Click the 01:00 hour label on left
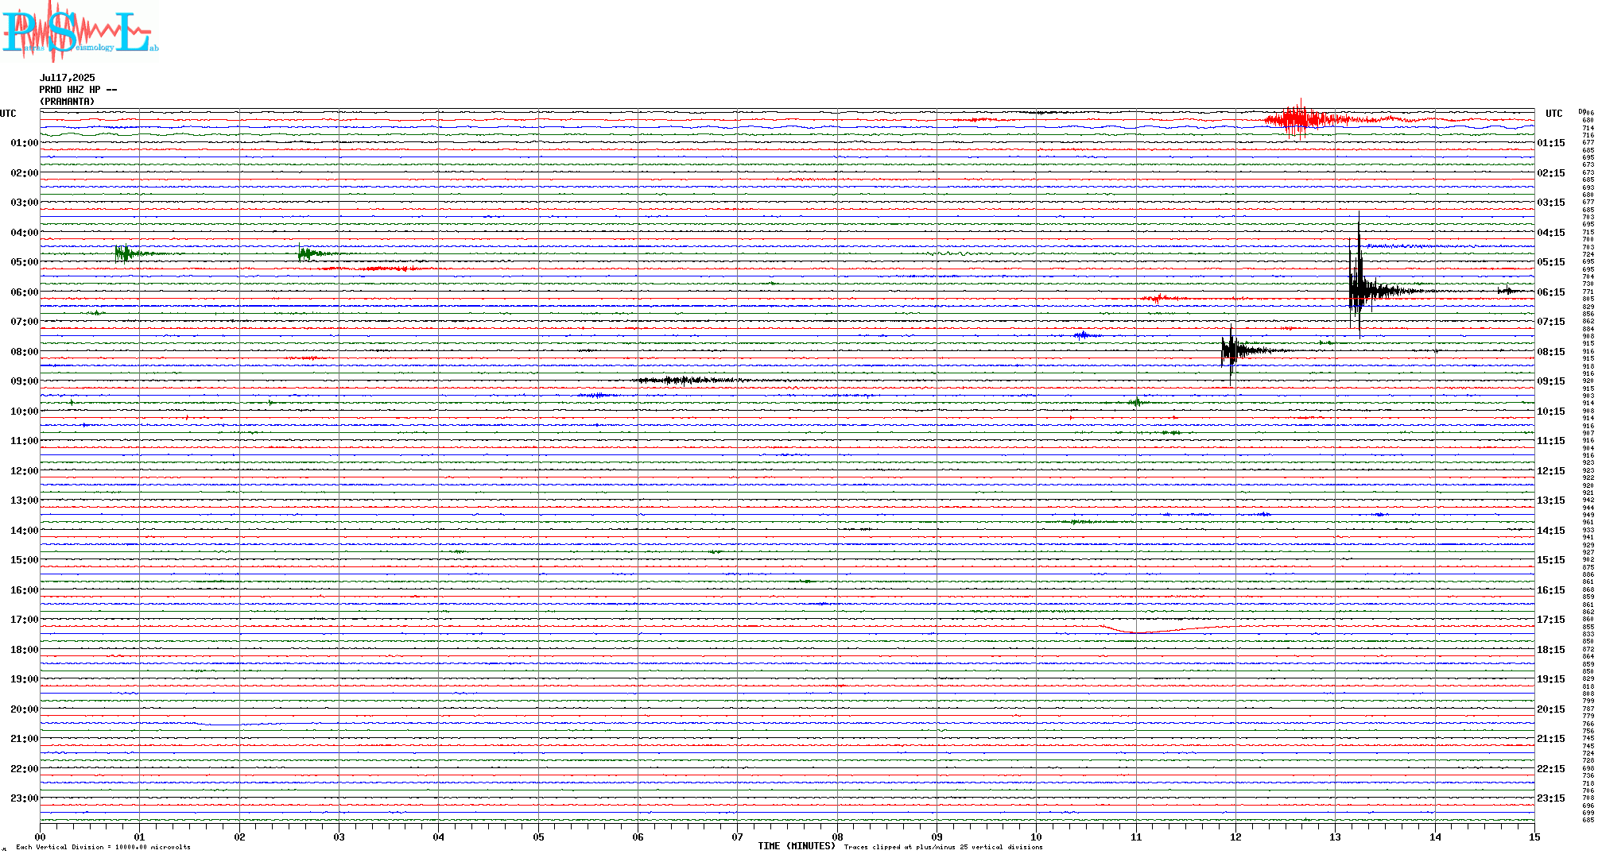 [25, 143]
